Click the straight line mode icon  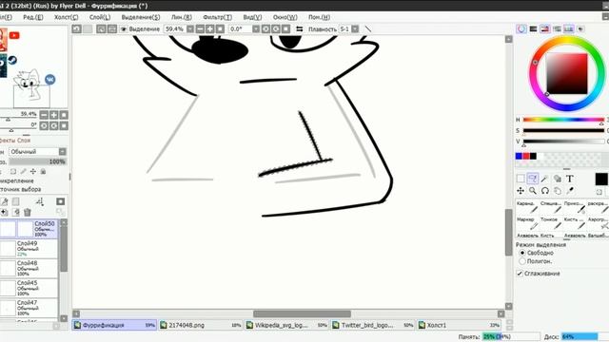[x=368, y=29]
